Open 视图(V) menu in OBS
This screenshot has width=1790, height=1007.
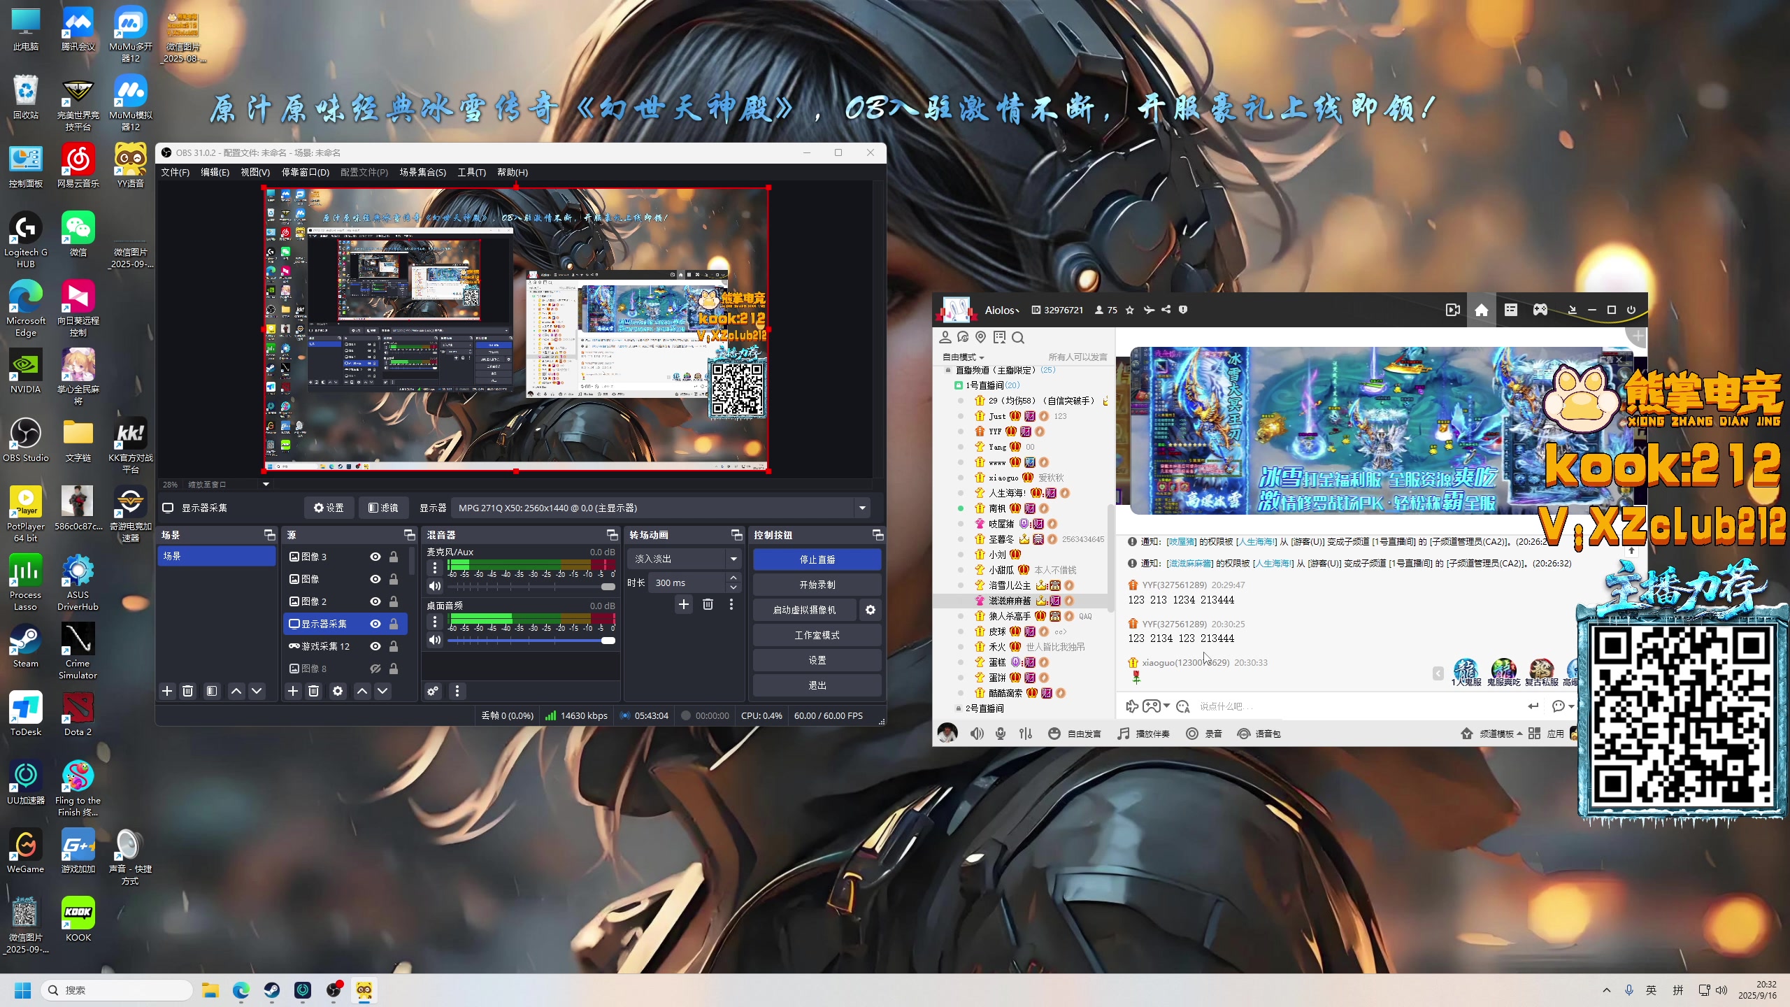255,172
